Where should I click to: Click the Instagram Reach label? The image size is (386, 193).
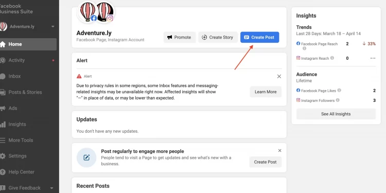[315, 58]
